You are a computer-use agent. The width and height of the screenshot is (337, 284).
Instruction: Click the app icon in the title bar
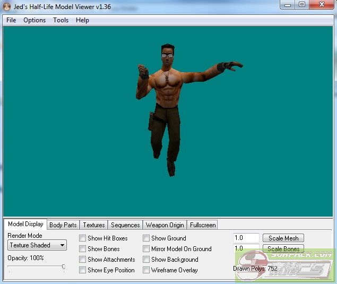tap(7, 6)
